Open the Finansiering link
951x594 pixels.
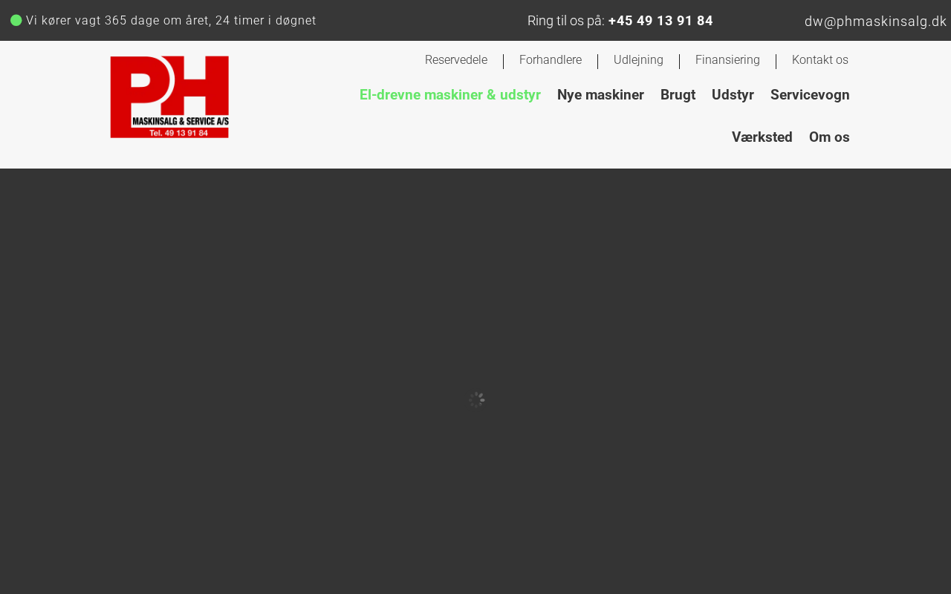click(727, 60)
